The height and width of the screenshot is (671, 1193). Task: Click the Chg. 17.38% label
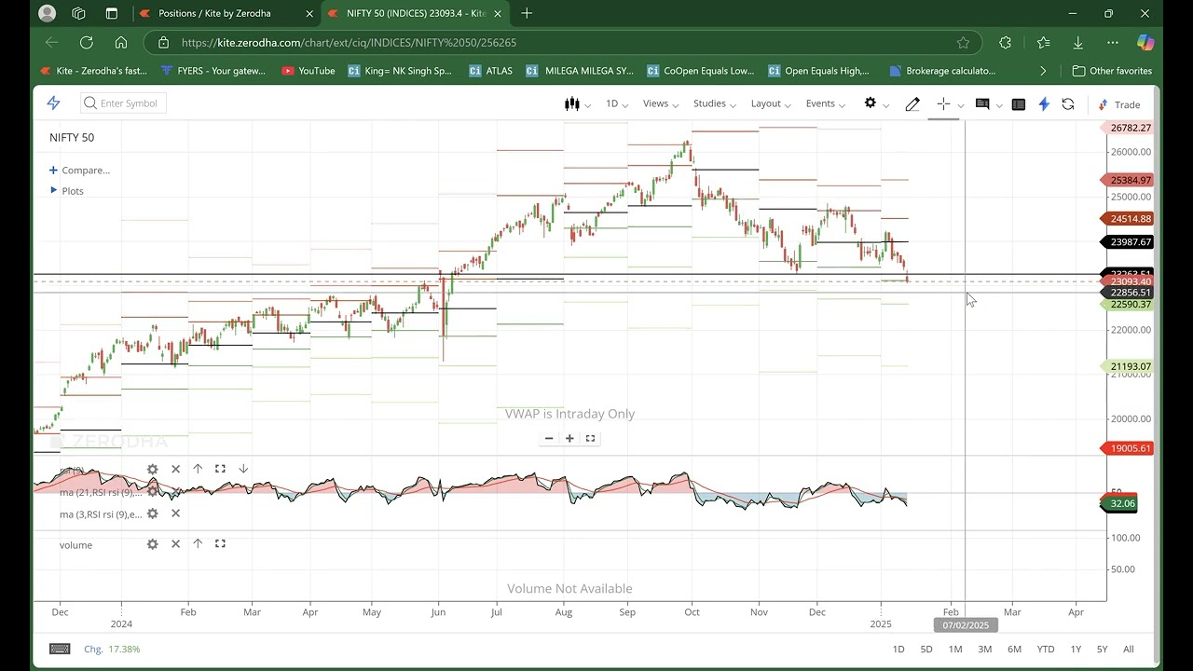(112, 649)
